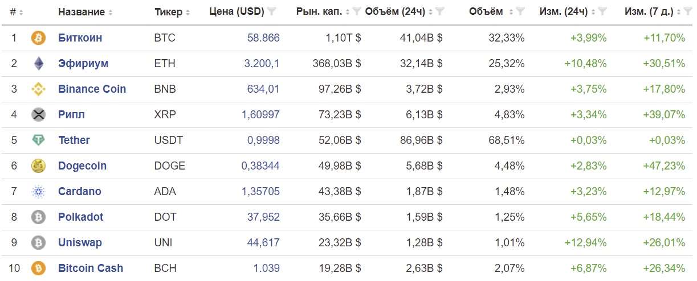The width and height of the screenshot is (697, 281).
Task: Click Ethereum price 3.200,1
Action: 262,64
